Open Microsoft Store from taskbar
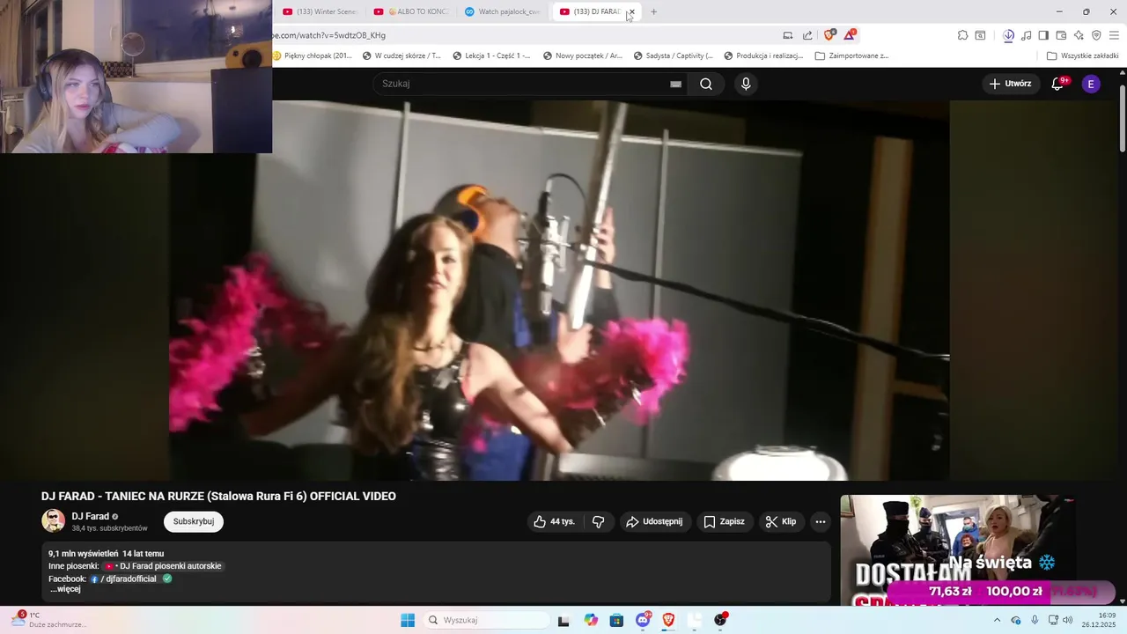Screen dimensions: 1127x634 point(616,620)
